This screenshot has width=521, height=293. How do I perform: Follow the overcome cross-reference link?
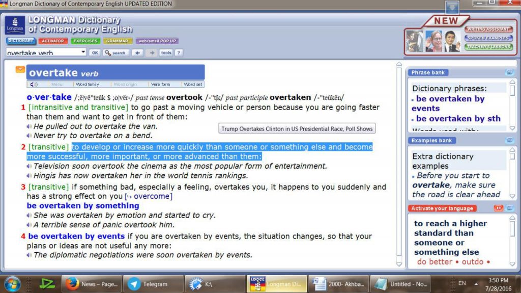[x=152, y=197]
